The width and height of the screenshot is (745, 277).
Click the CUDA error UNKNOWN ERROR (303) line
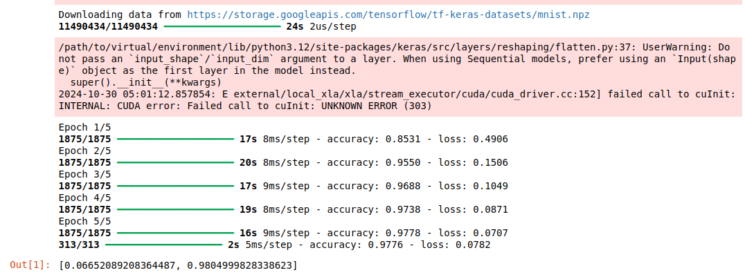[x=245, y=106]
